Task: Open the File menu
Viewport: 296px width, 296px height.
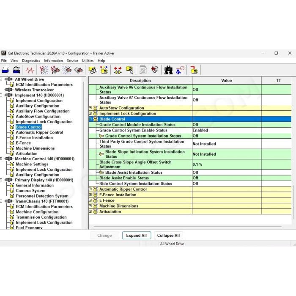Action: coord(4,60)
